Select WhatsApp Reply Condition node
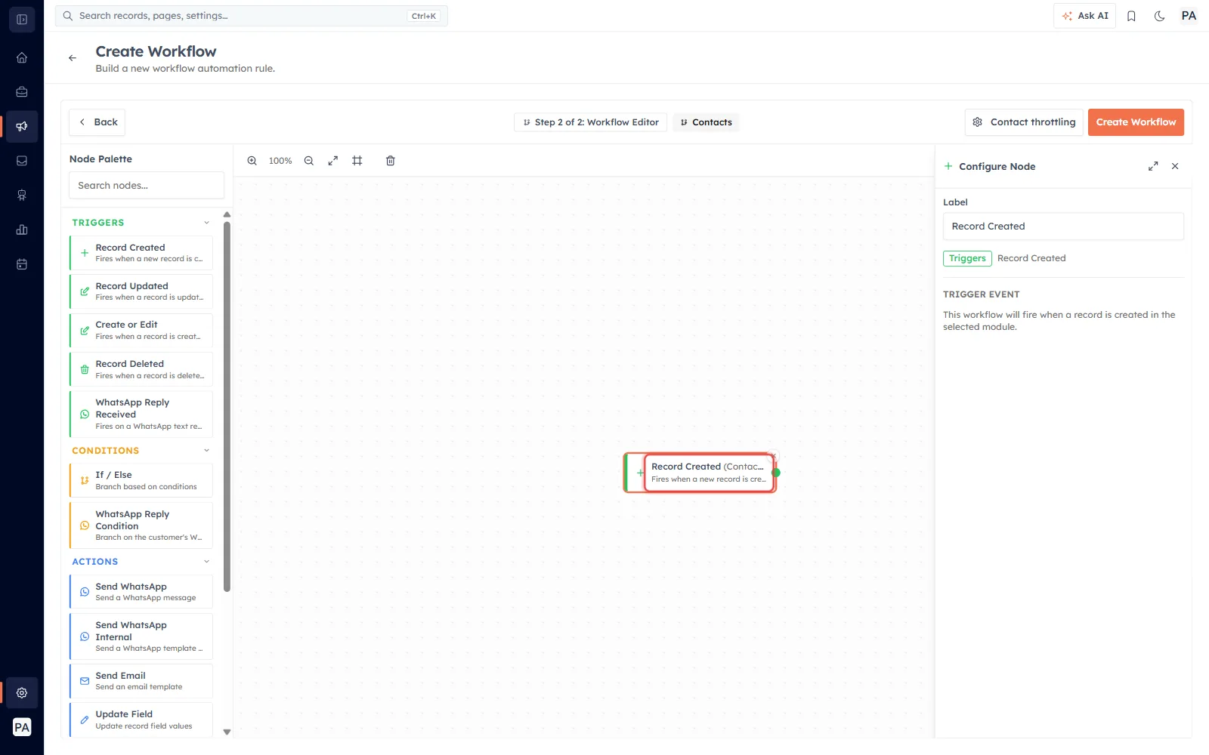This screenshot has height=755, width=1209. tap(141, 525)
